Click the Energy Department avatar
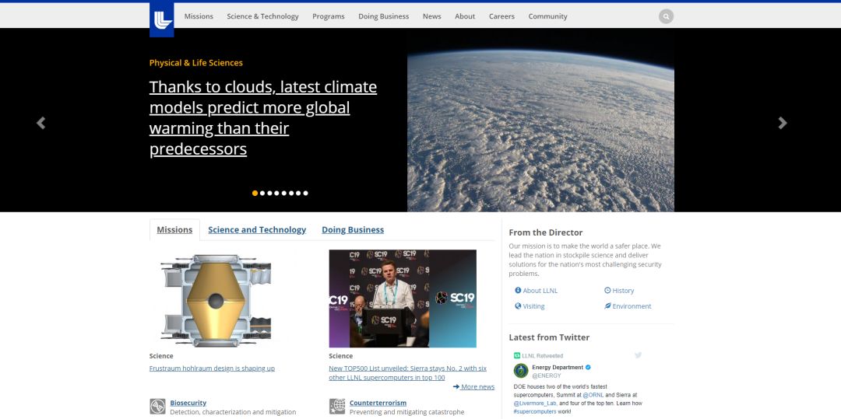 click(x=521, y=371)
